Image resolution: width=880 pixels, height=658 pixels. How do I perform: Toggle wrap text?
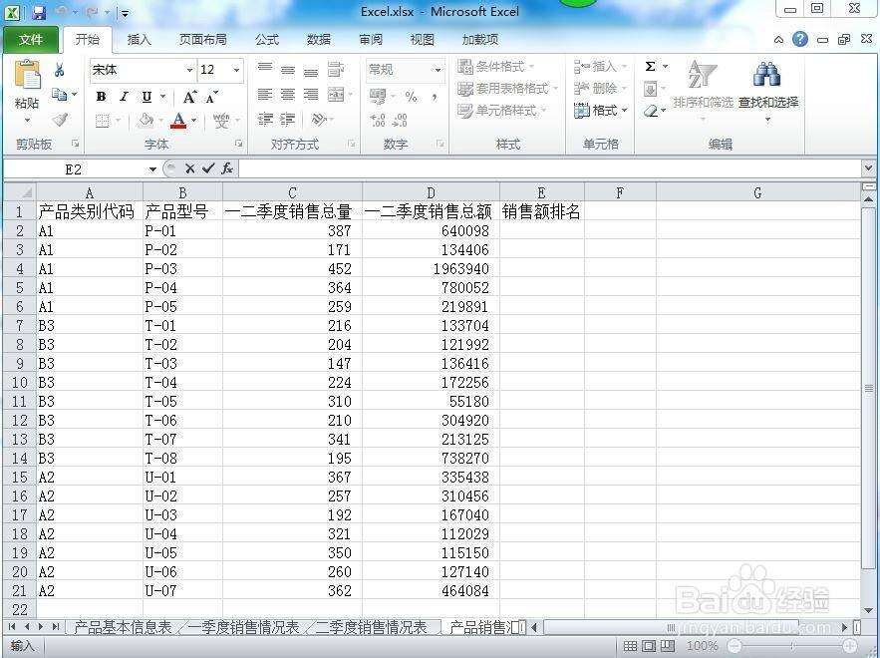[x=336, y=69]
